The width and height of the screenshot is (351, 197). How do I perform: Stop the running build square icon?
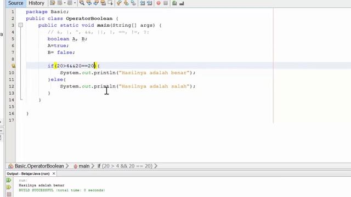pos(9,194)
